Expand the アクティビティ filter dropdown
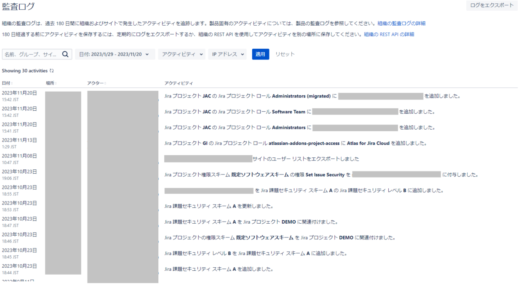 pos(181,54)
